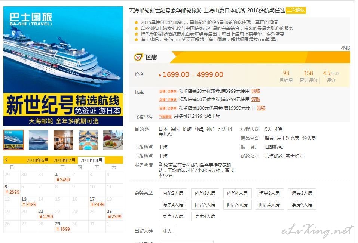View the cruise ship at sea thumbnail
The height and width of the screenshot is (243, 358).
(x=39, y=140)
